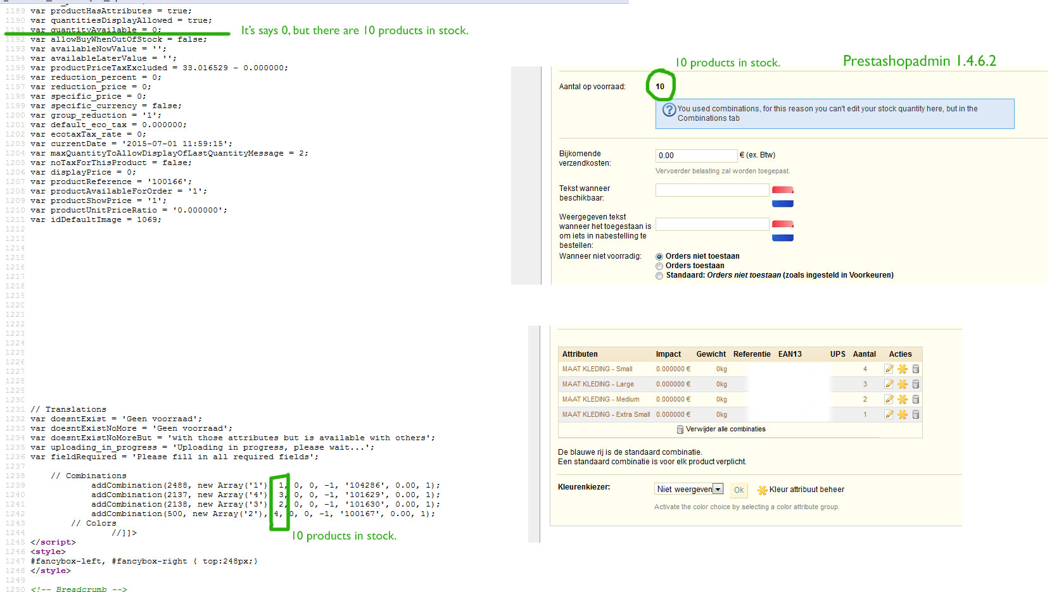Viewport: 1052px width, 592px height.
Task: Click the Aantal value 2 in Medium row
Action: point(865,399)
